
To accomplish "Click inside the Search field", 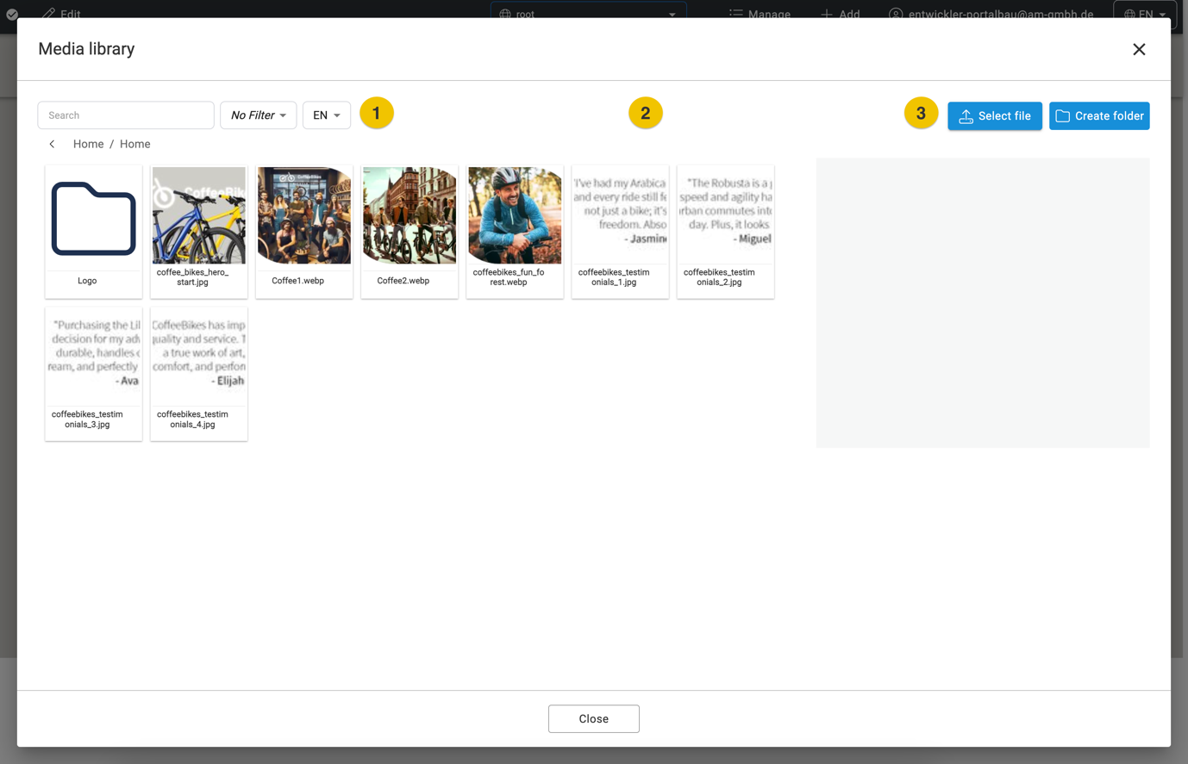I will (x=125, y=115).
